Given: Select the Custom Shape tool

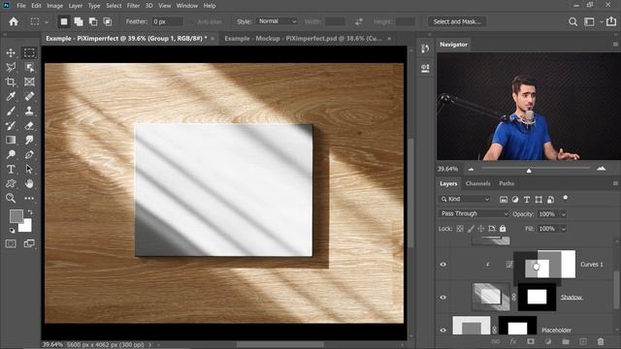Looking at the screenshot, I should coord(11,183).
